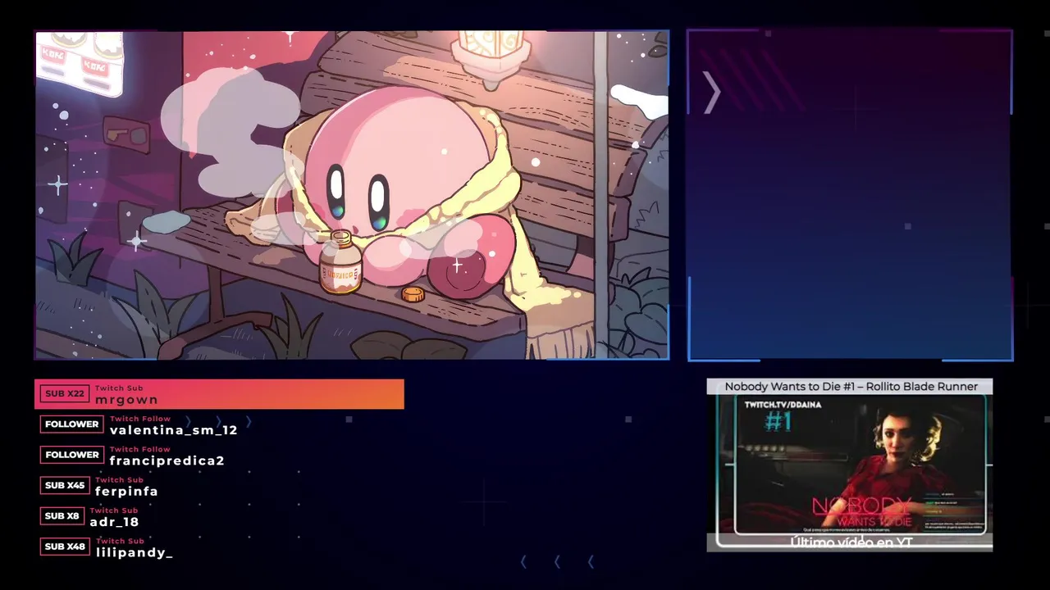Screen dimensions: 1050x590
Task: Click the 'Twitch Follow' label above francipredica2
Action: click(x=140, y=449)
